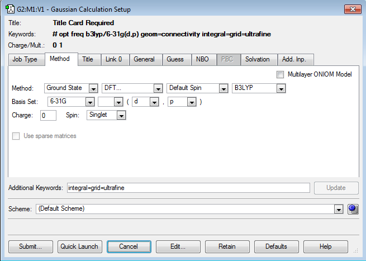Click the Gaussian window title bar icon
The width and height of the screenshot is (366, 261).
click(10, 9)
